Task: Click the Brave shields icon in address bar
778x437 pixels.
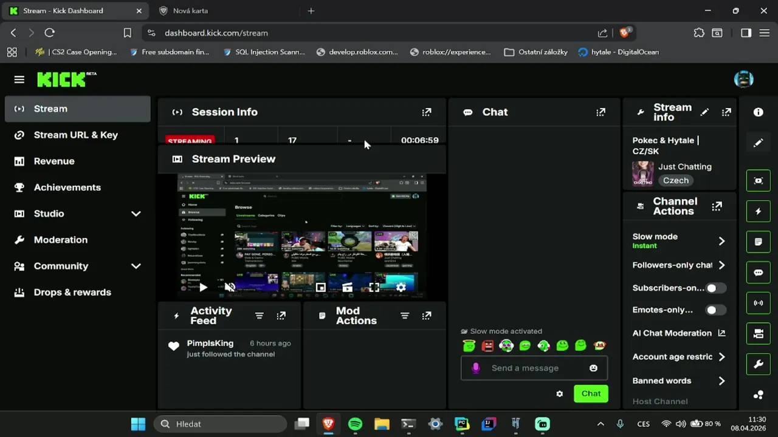Action: tap(625, 33)
